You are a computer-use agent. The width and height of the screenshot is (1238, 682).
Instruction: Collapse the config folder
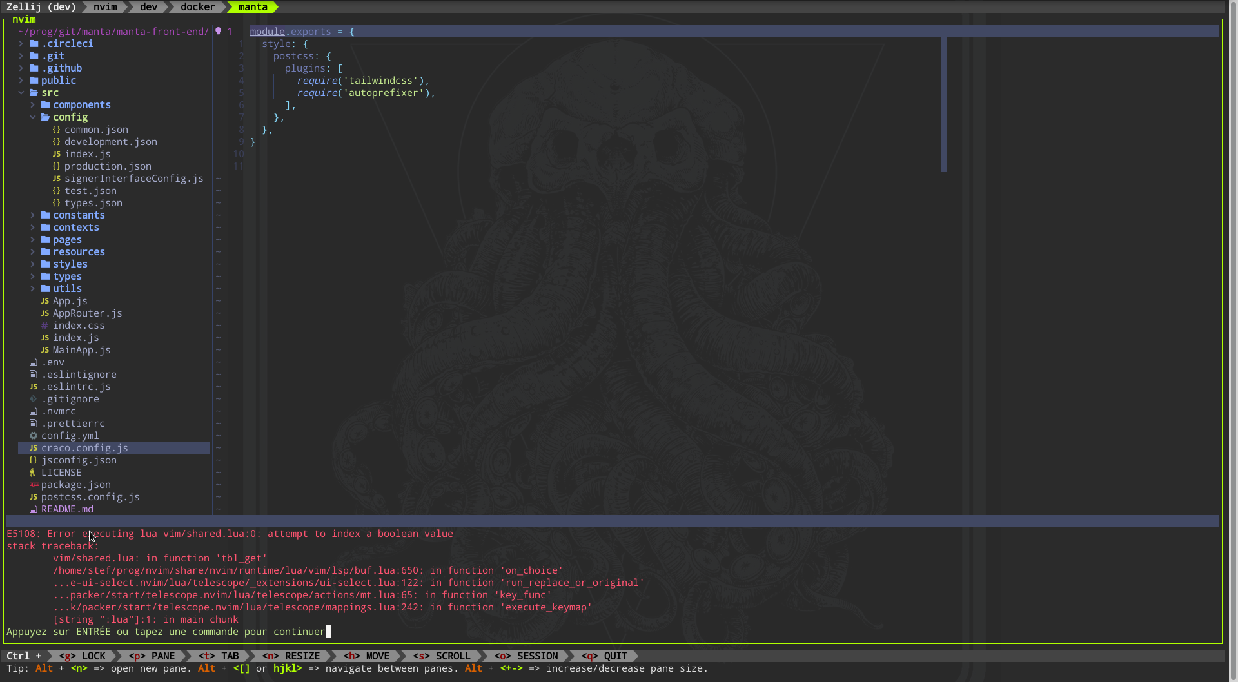point(33,117)
